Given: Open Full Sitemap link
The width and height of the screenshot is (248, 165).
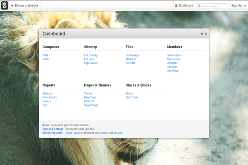Looking at the screenshot, I should tap(91, 55).
